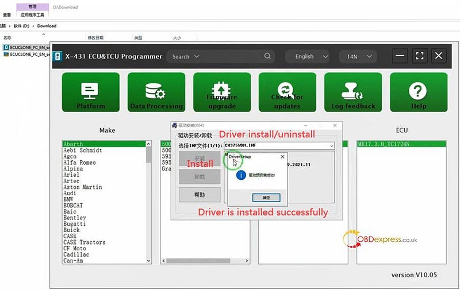Select ME17.3.0 TC1724N in ECU list
Image resolution: width=460 pixels, height=290 pixels.
pyautogui.click(x=401, y=144)
